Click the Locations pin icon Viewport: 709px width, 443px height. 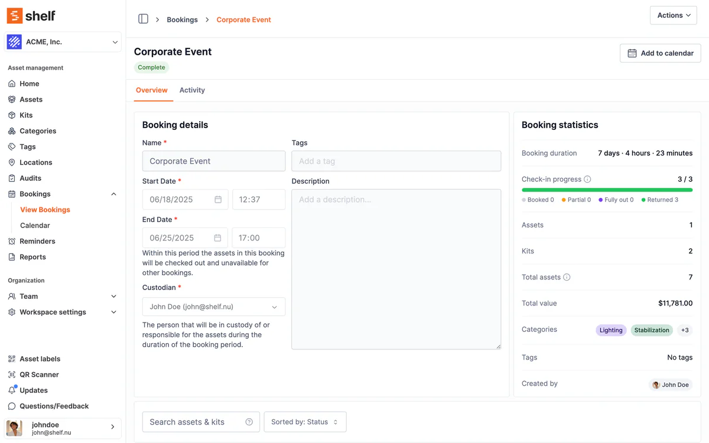[12, 162]
